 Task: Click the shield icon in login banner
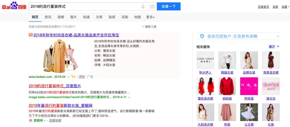pyautogui.click(x=202, y=36)
